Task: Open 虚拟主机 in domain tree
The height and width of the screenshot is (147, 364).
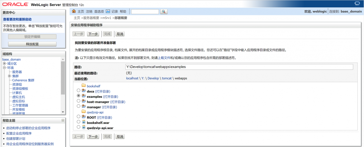Action: [x=18, y=97]
